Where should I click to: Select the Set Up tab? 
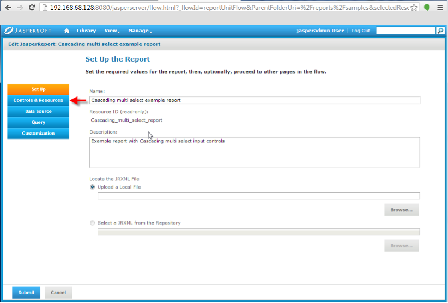pyautogui.click(x=38, y=89)
